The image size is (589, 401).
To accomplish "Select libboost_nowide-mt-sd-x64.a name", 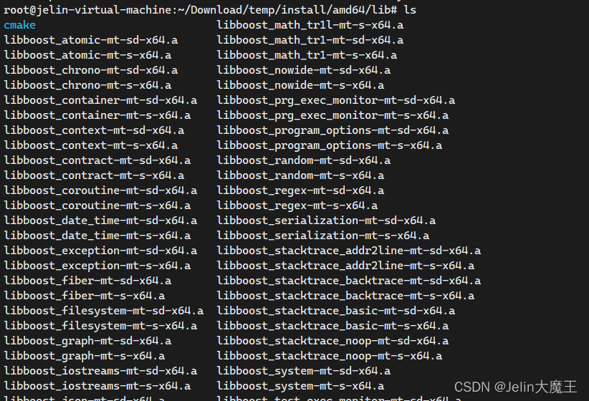I will [x=304, y=70].
